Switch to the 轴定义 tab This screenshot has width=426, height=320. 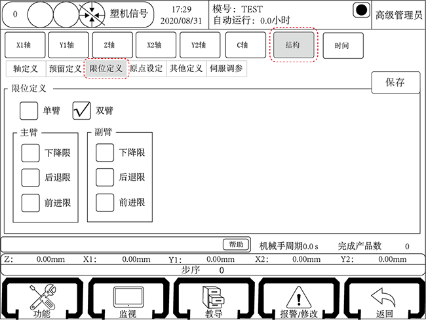(x=26, y=69)
